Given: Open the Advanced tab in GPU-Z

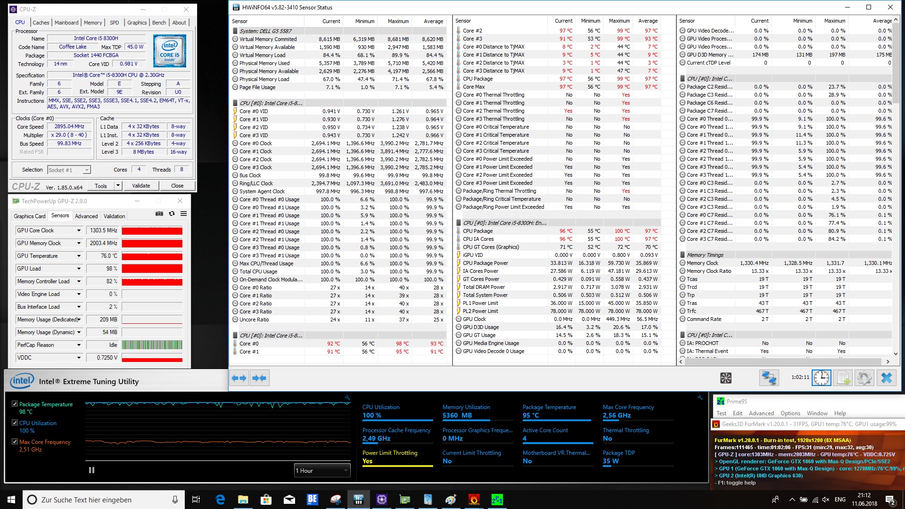Looking at the screenshot, I should (86, 216).
